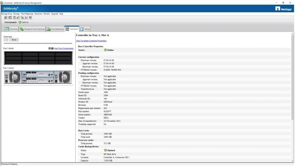
Task: Click the red grid icon next to View Tray Components
Action: (x=49, y=48)
